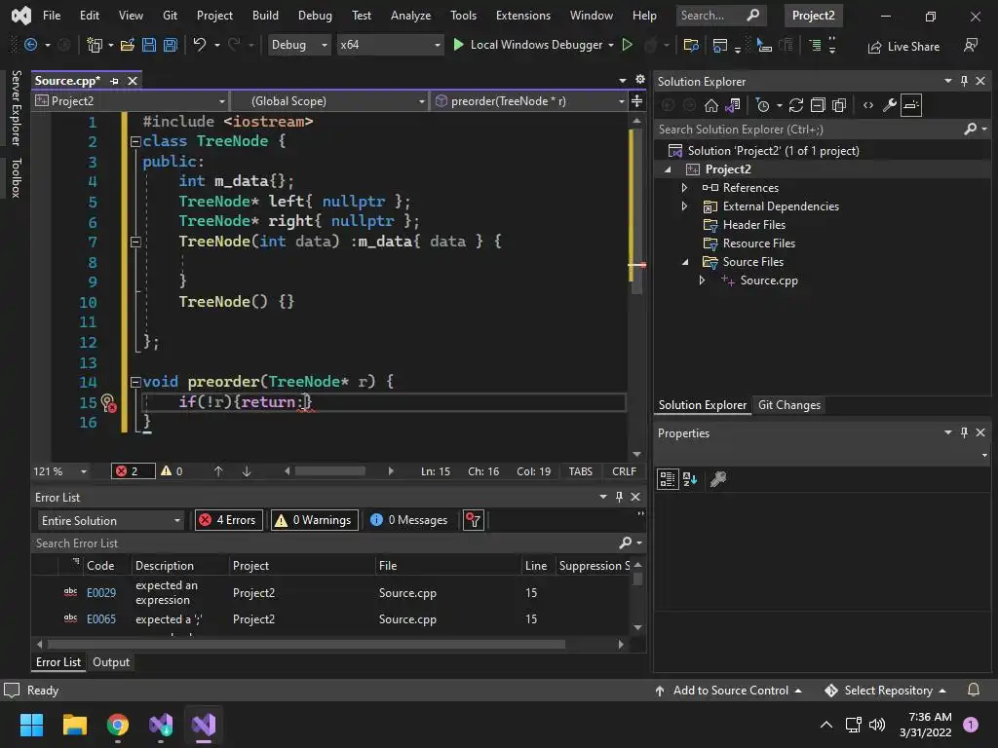
Task: Click Add to Source Control
Action: coord(727,691)
